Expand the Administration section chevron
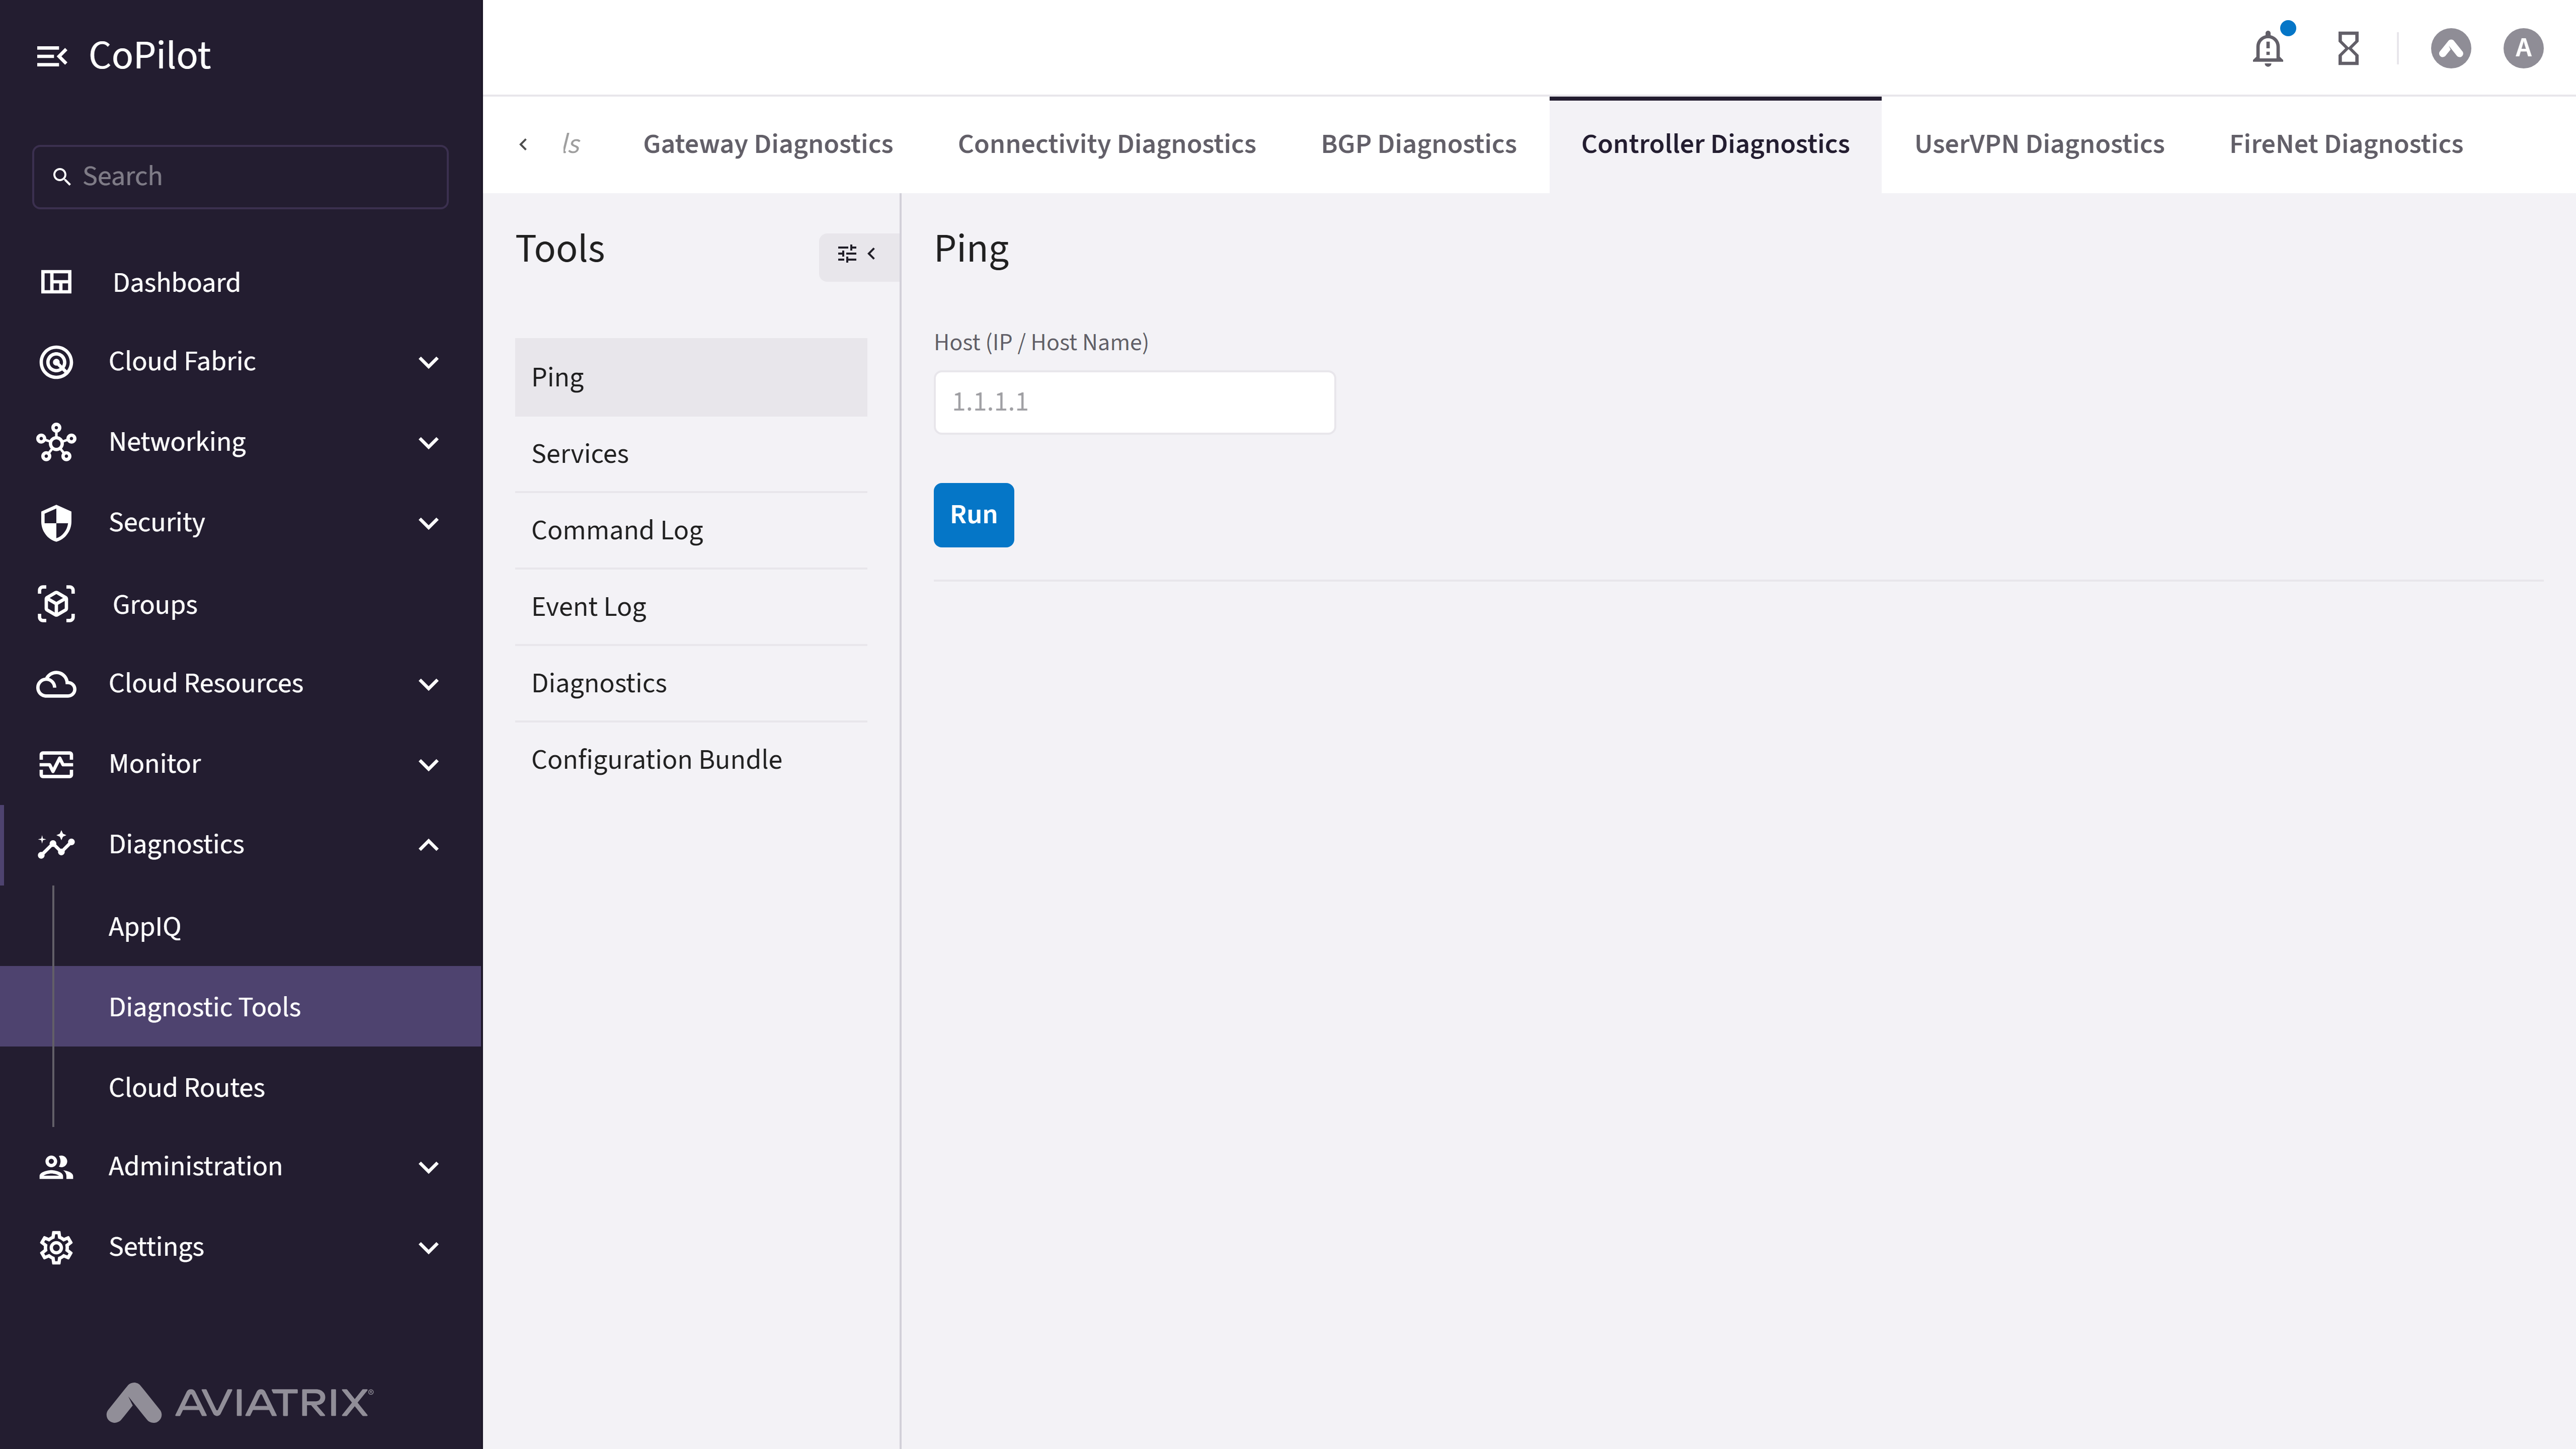Viewport: 2576px width, 1449px height. click(x=428, y=1167)
